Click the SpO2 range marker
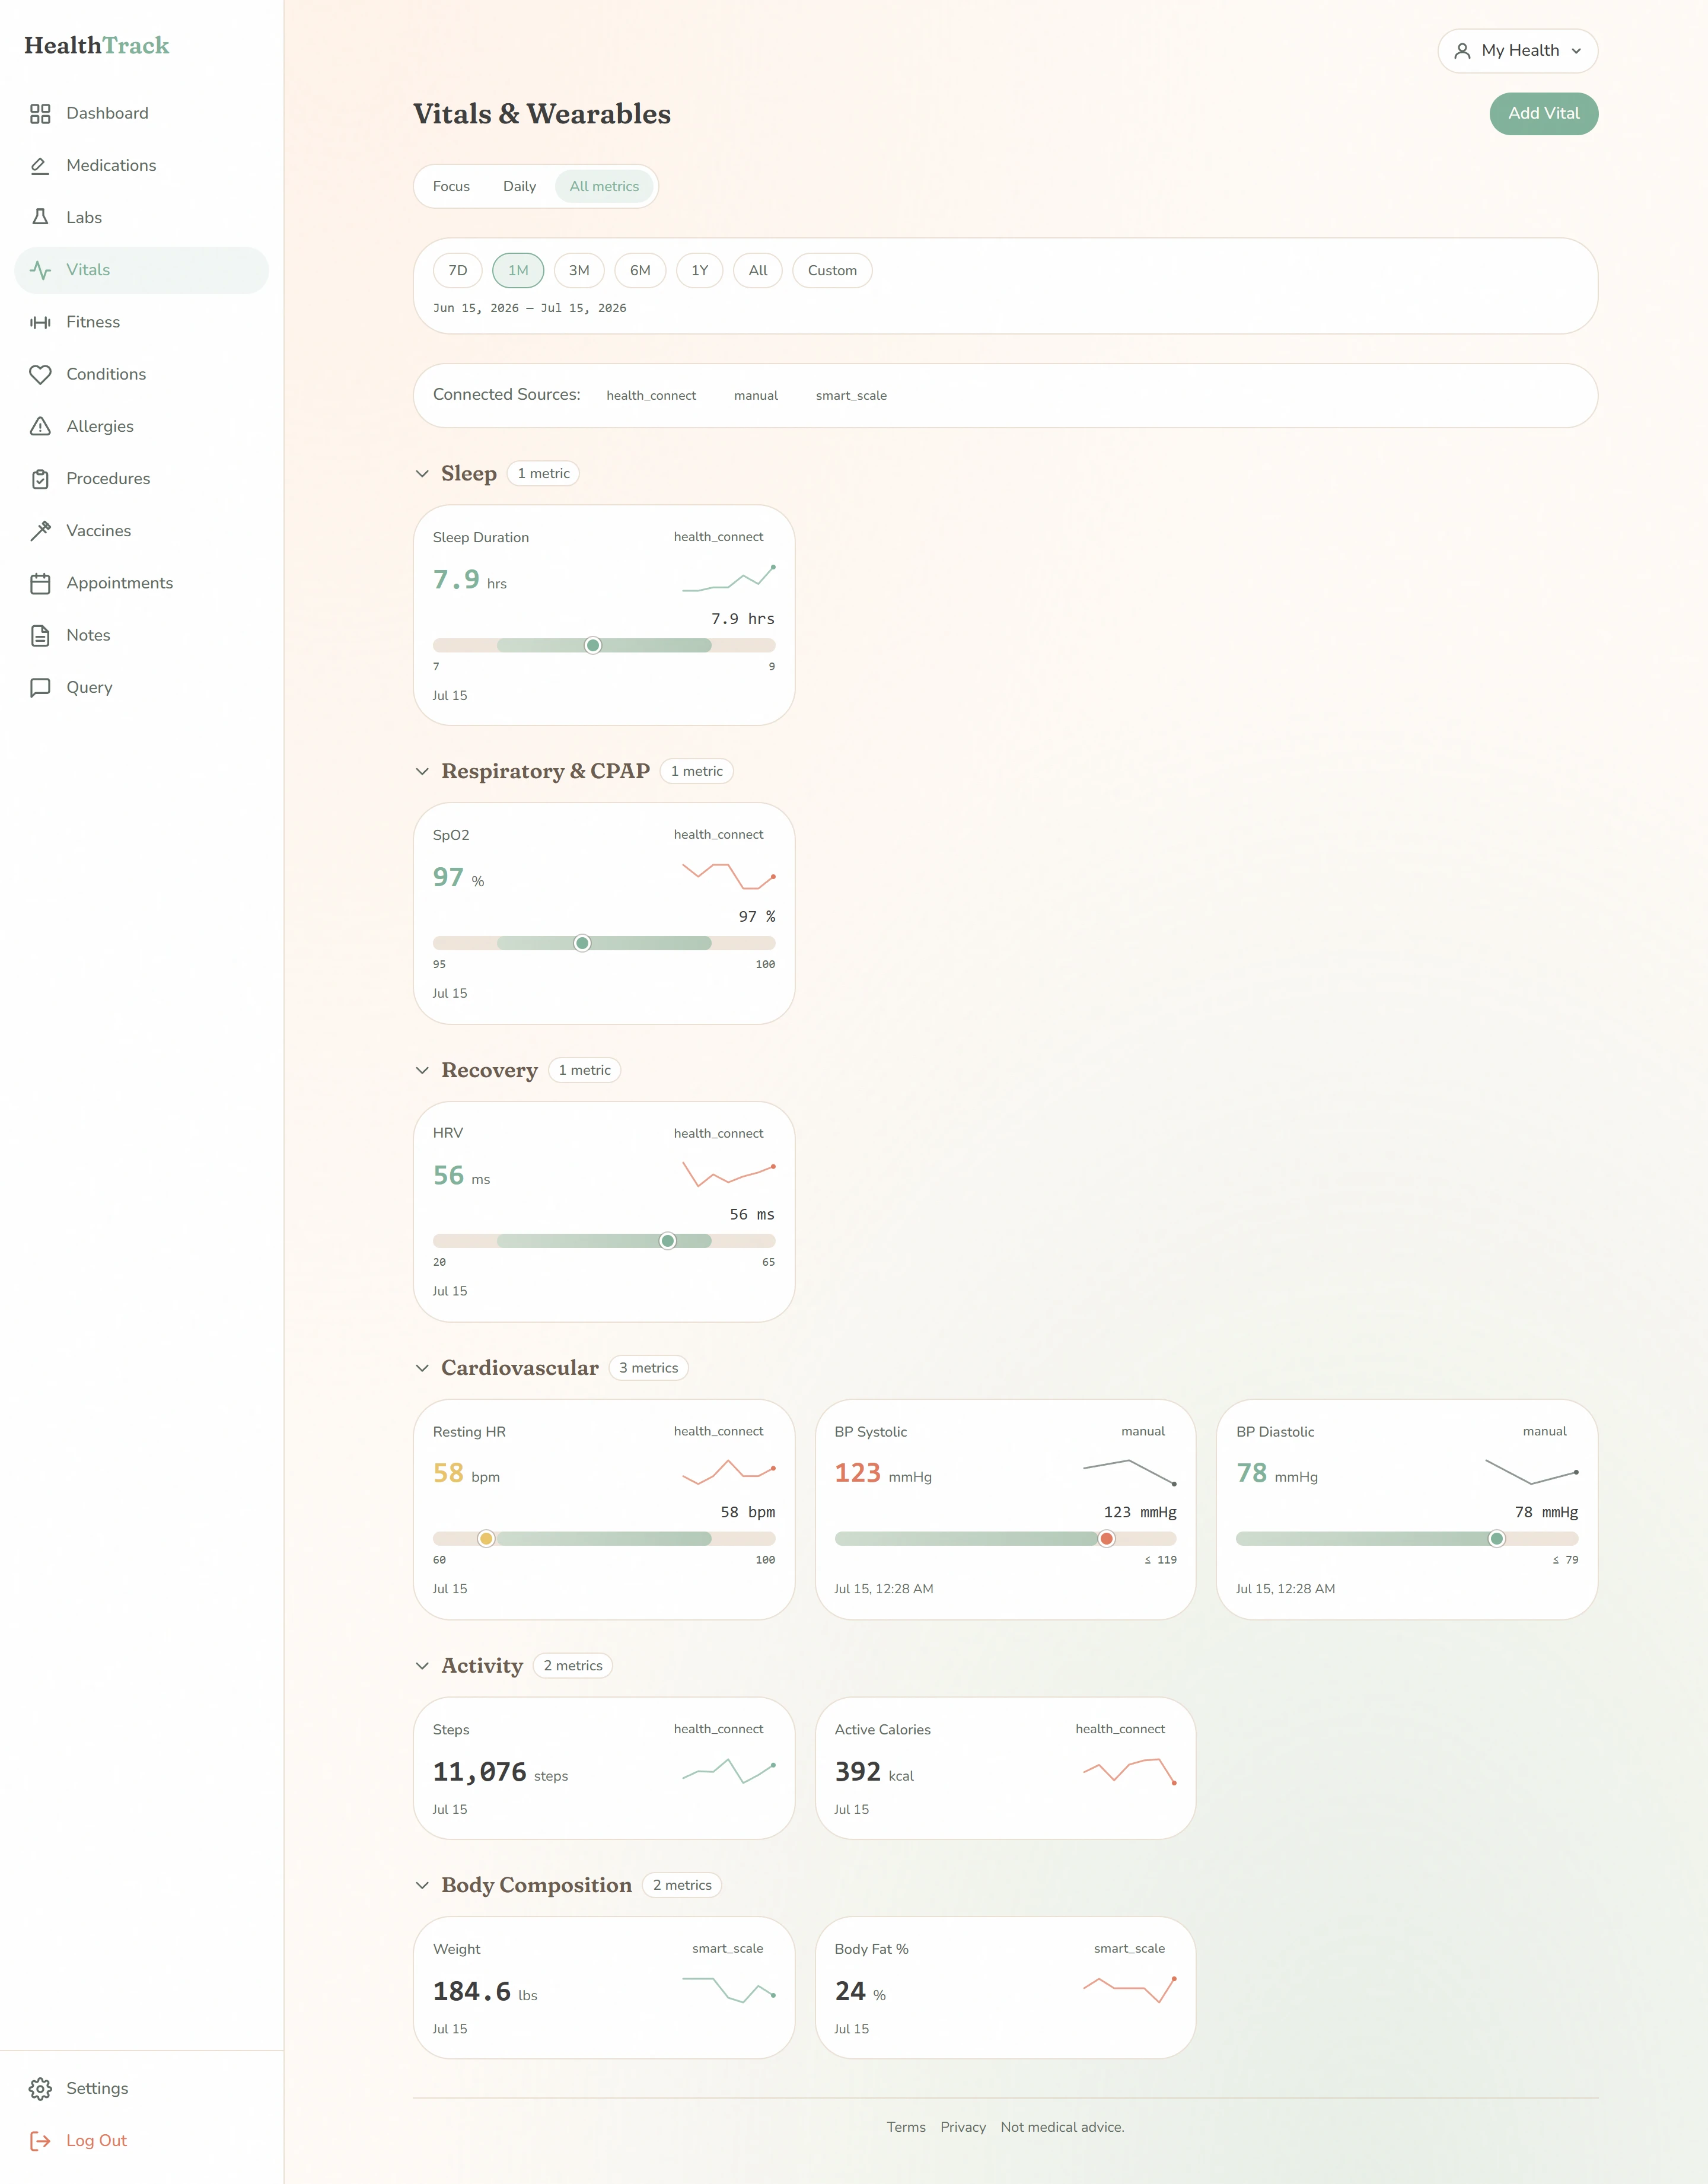Image resolution: width=1708 pixels, height=2184 pixels. pyautogui.click(x=582, y=944)
